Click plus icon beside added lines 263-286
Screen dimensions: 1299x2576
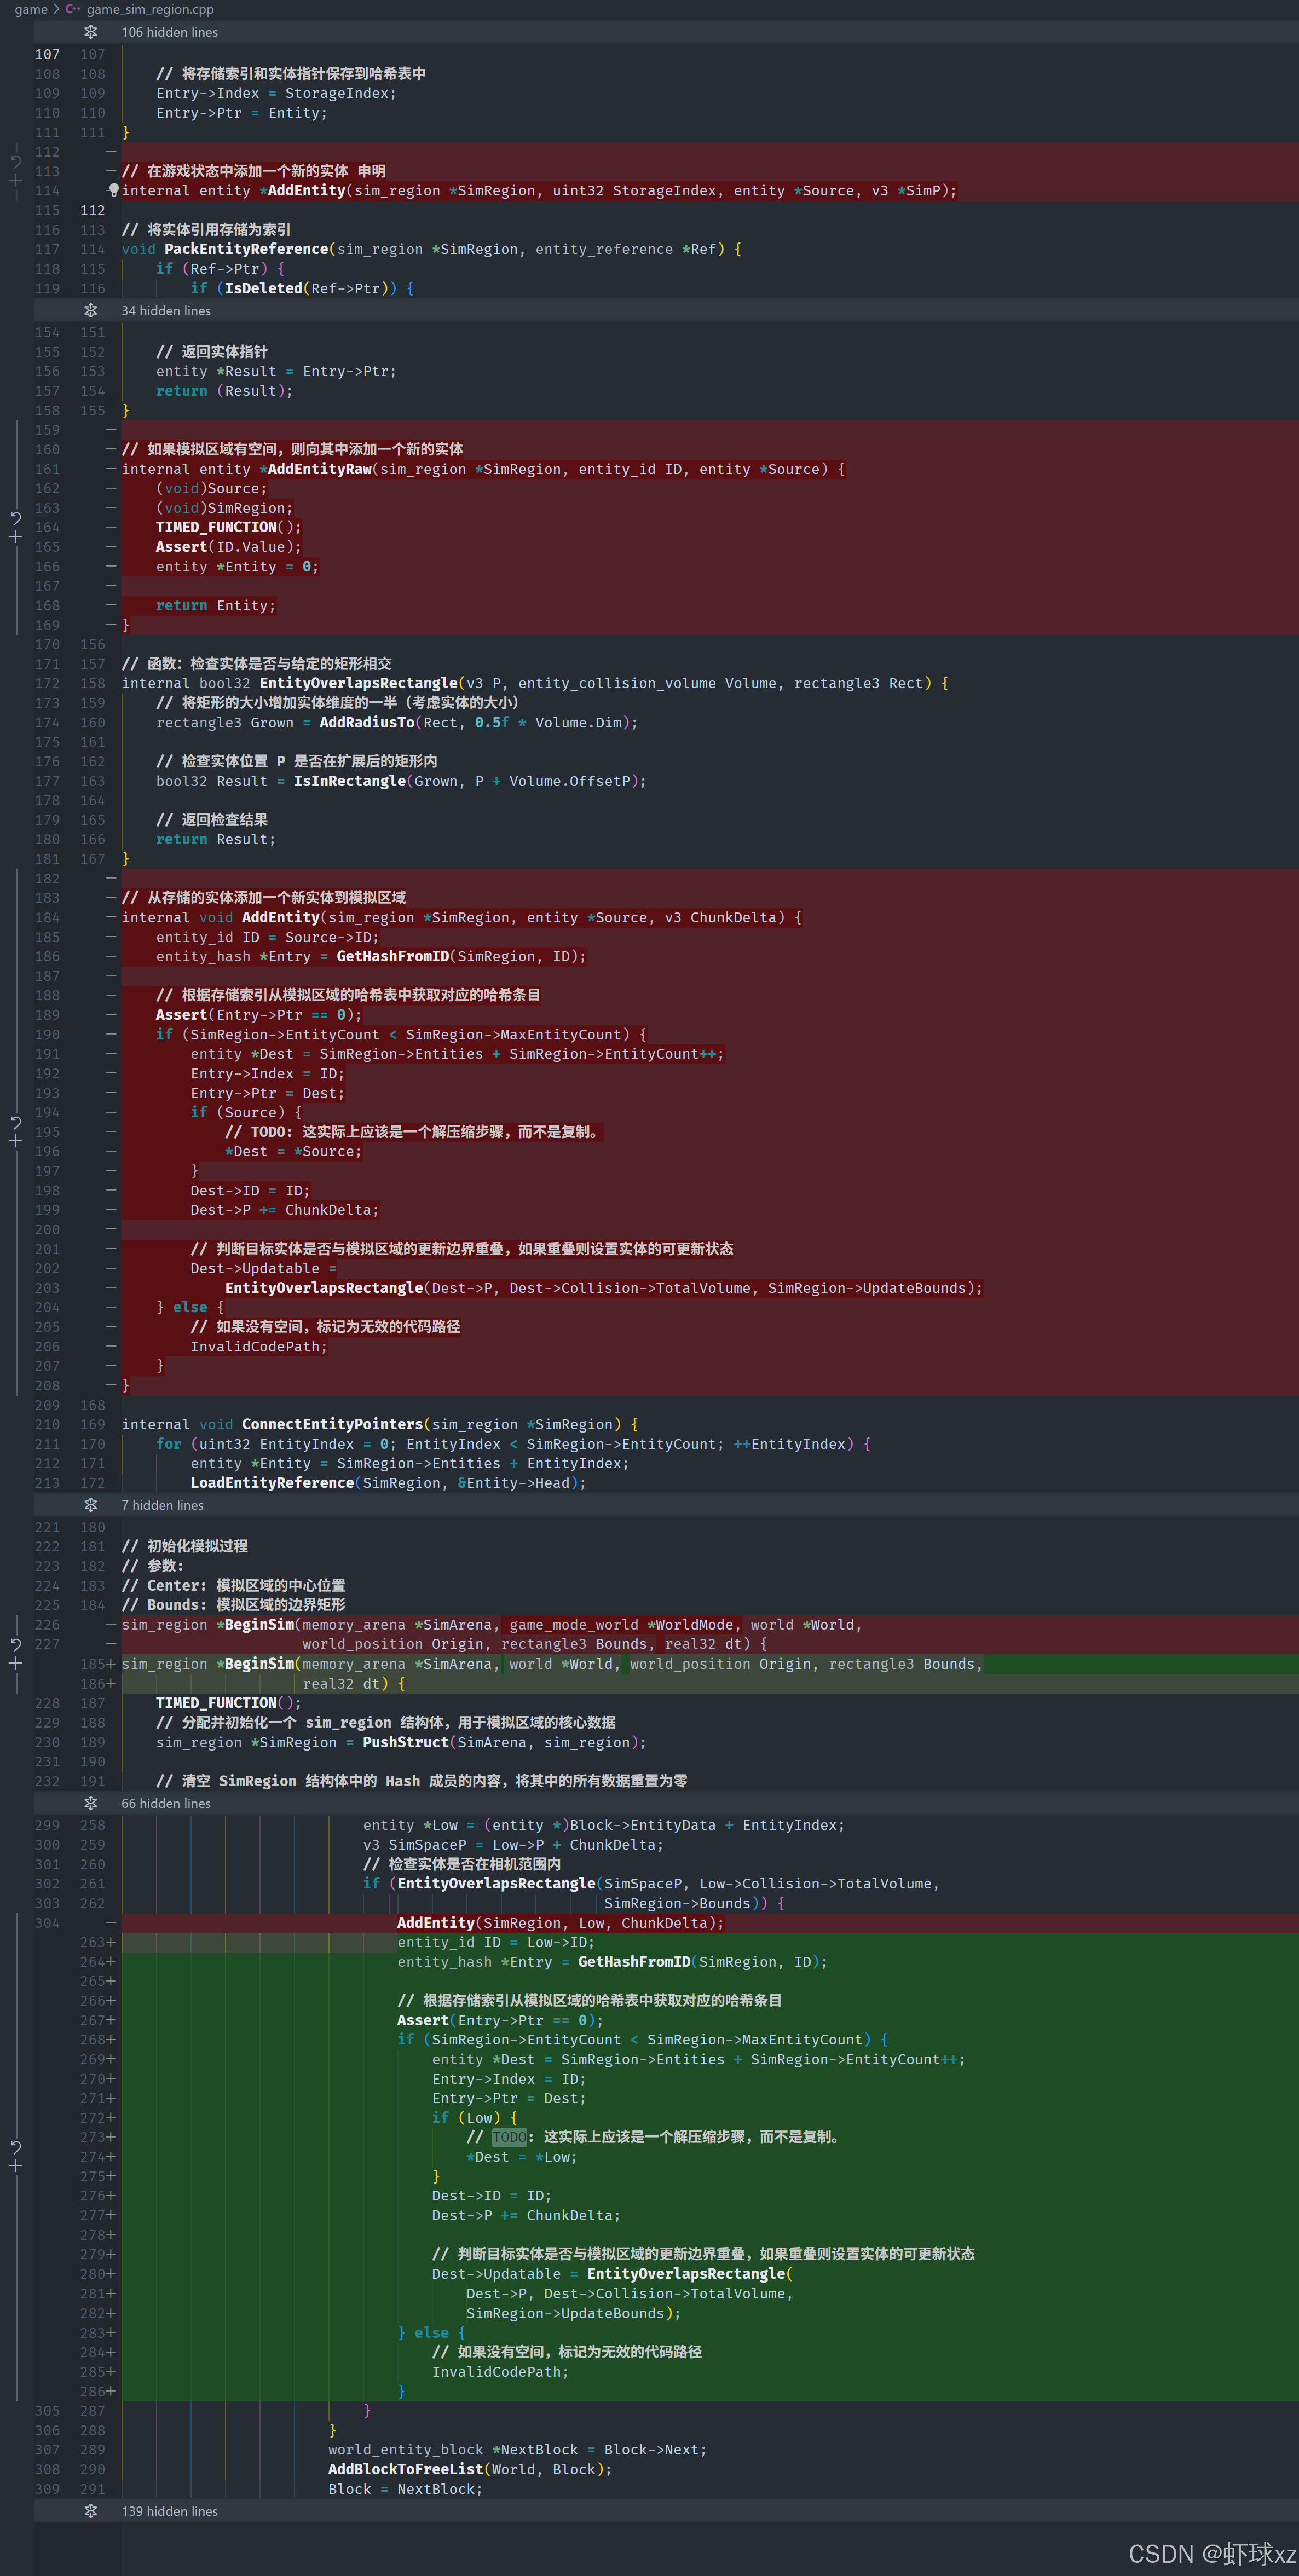(15, 2166)
